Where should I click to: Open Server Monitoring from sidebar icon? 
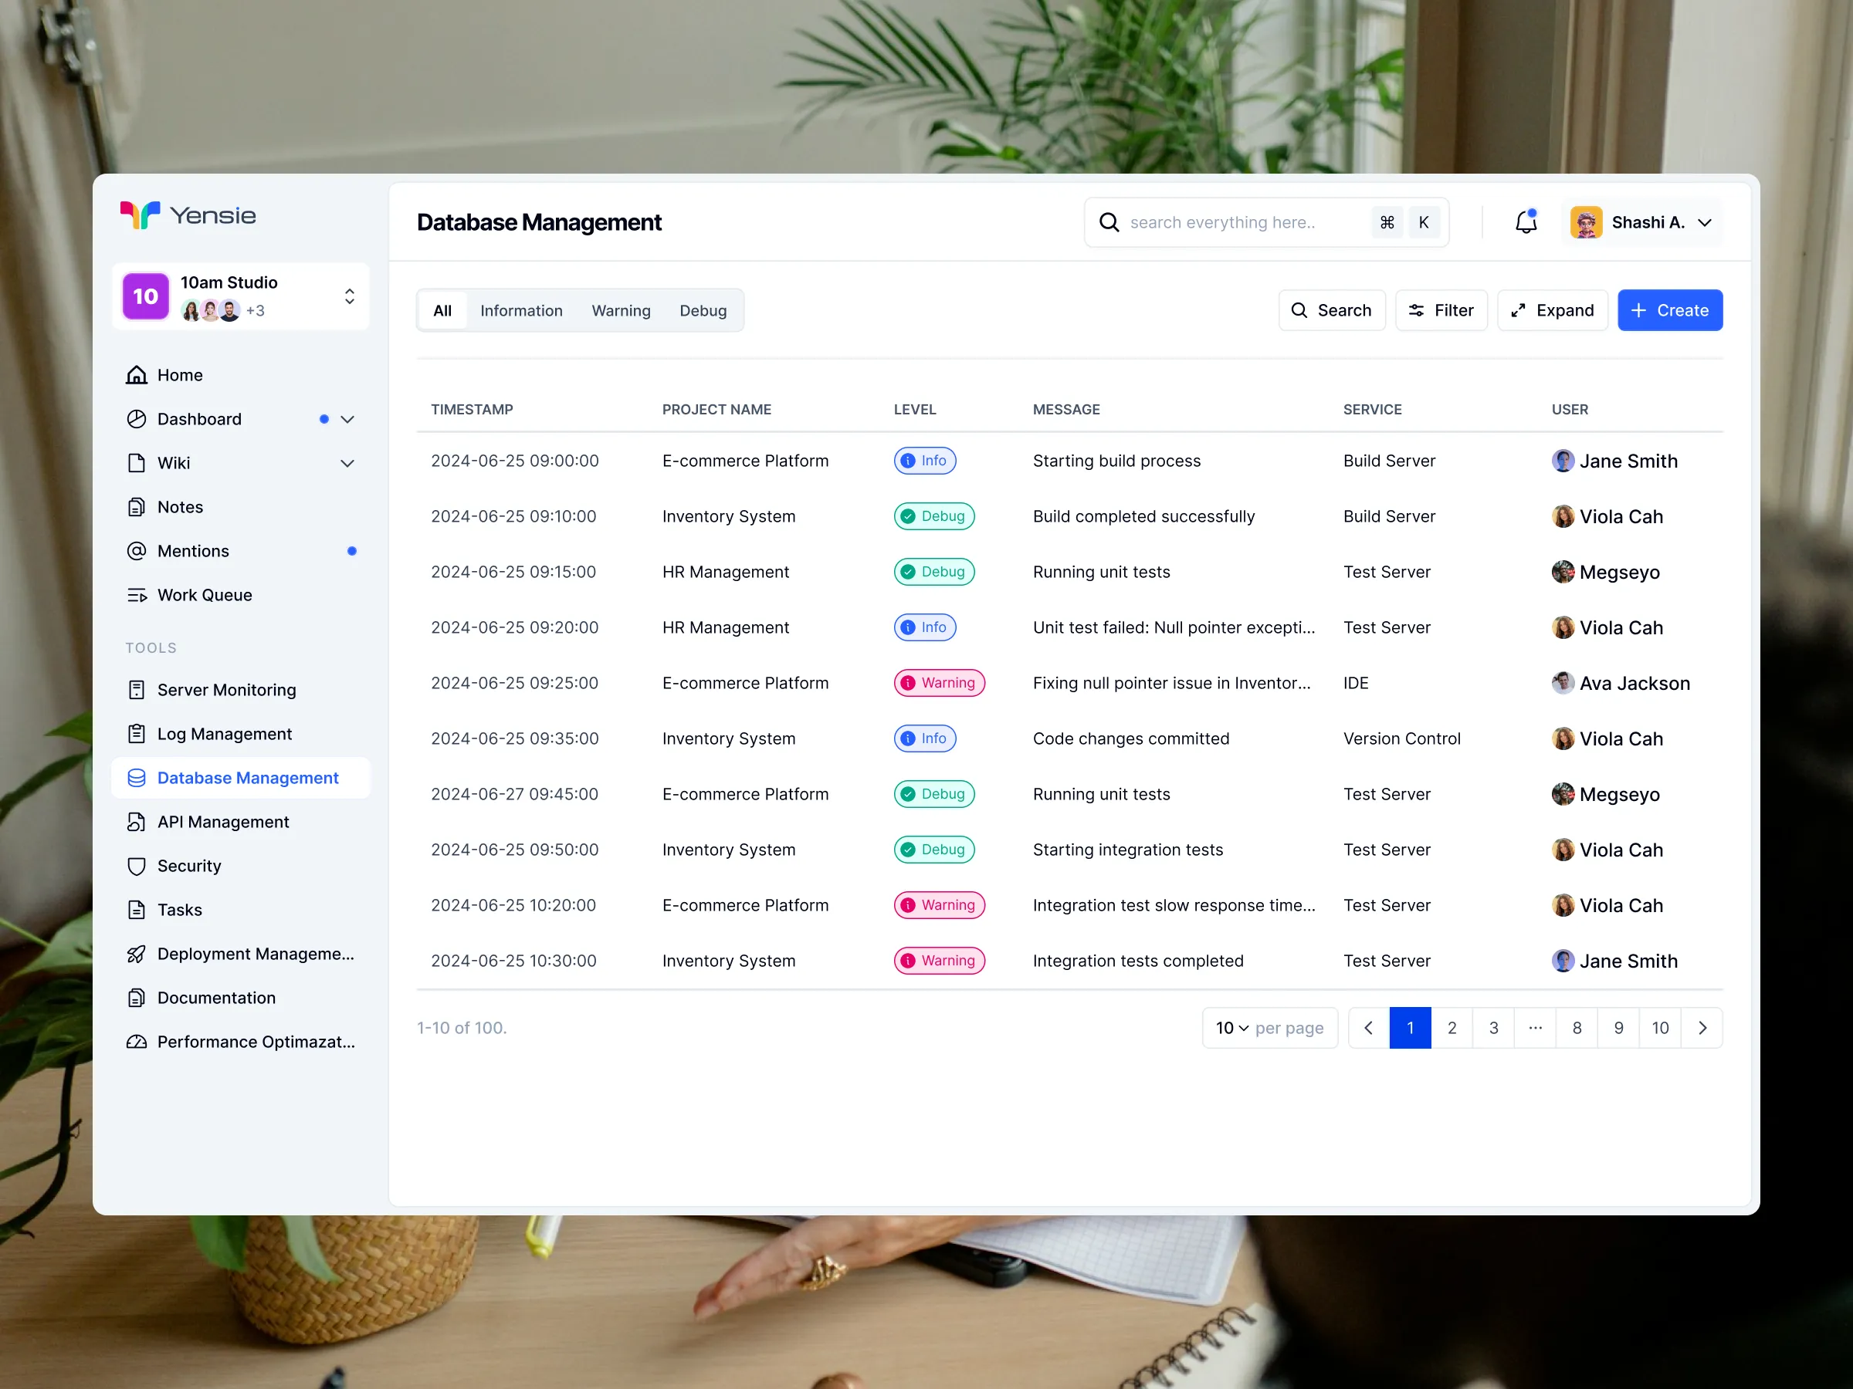pos(137,690)
